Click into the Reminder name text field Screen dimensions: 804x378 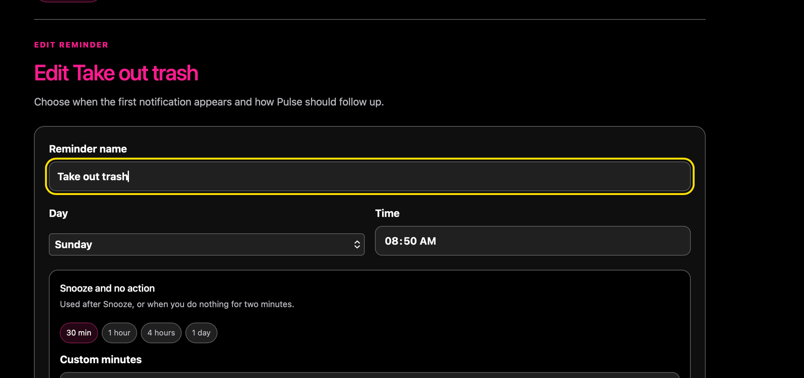point(370,177)
